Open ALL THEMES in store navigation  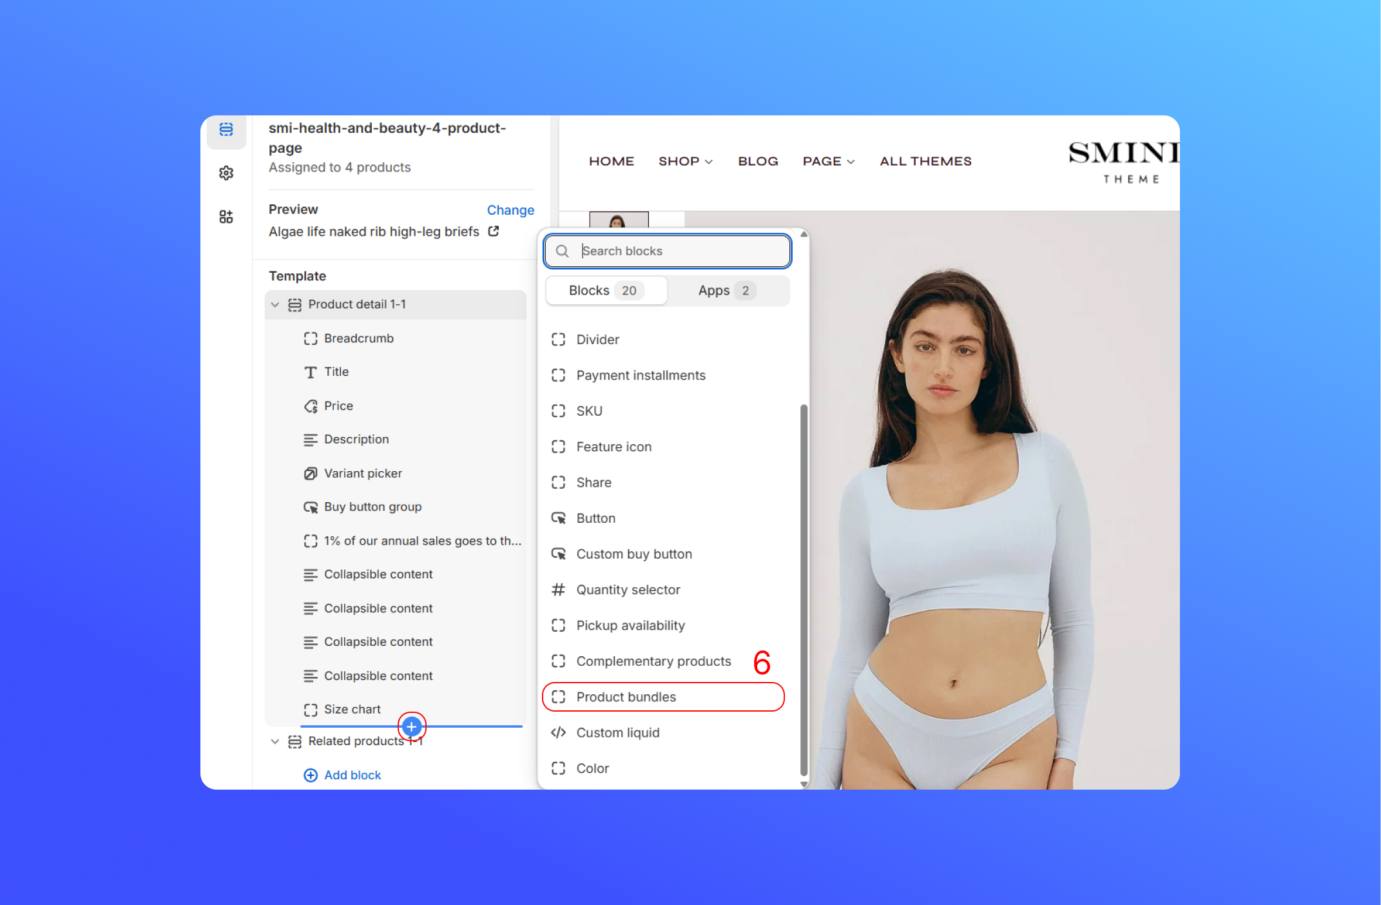[926, 161]
